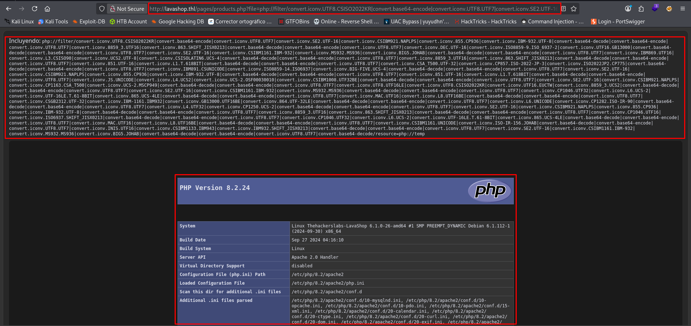Bookmark this page with the star
The height and width of the screenshot is (326, 691).
point(574,9)
